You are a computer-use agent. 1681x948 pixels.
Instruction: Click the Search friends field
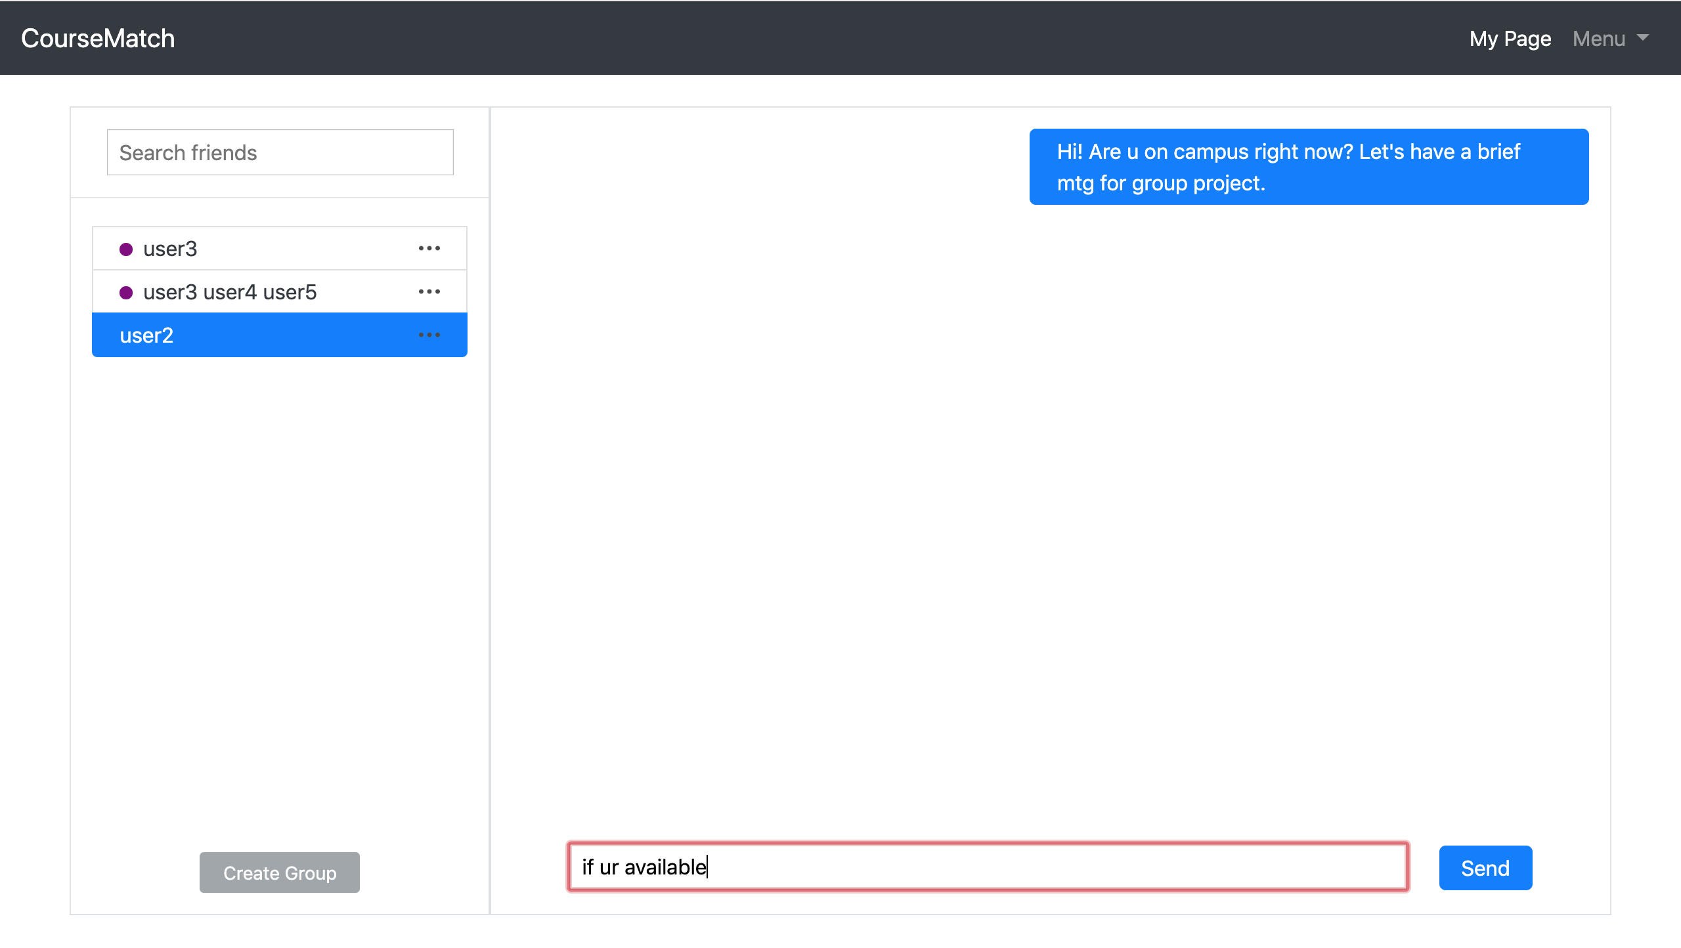(280, 152)
